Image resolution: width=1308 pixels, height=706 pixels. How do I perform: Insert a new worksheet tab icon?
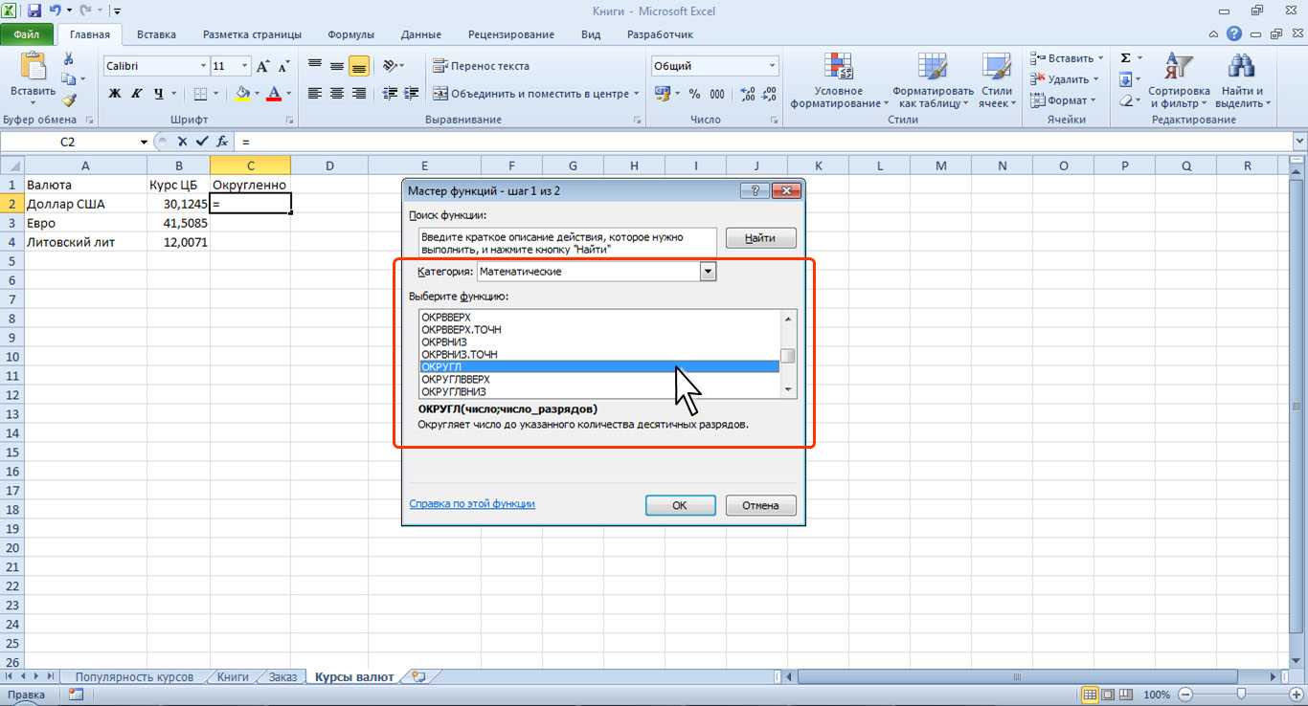click(x=417, y=676)
